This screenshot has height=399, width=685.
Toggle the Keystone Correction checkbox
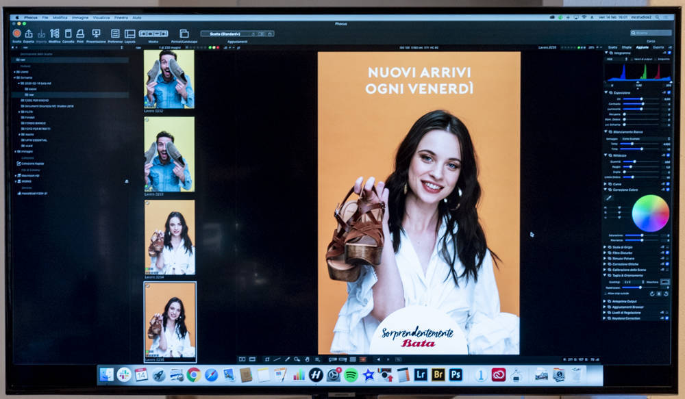[x=667, y=318]
